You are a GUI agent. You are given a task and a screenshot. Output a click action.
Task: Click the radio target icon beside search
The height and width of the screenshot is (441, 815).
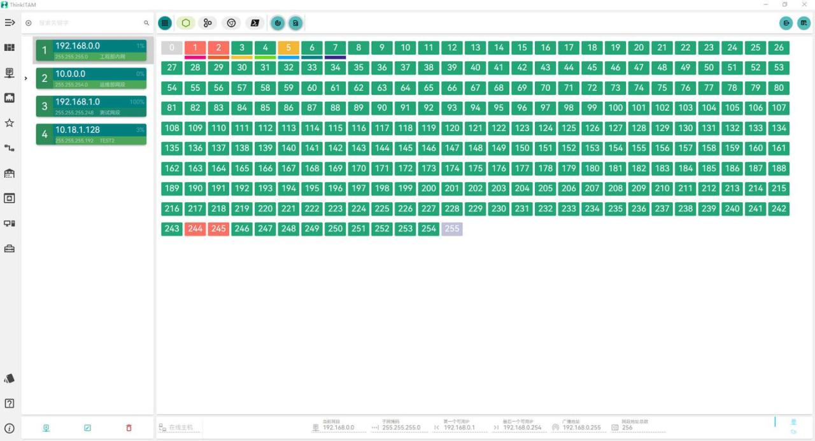[29, 23]
